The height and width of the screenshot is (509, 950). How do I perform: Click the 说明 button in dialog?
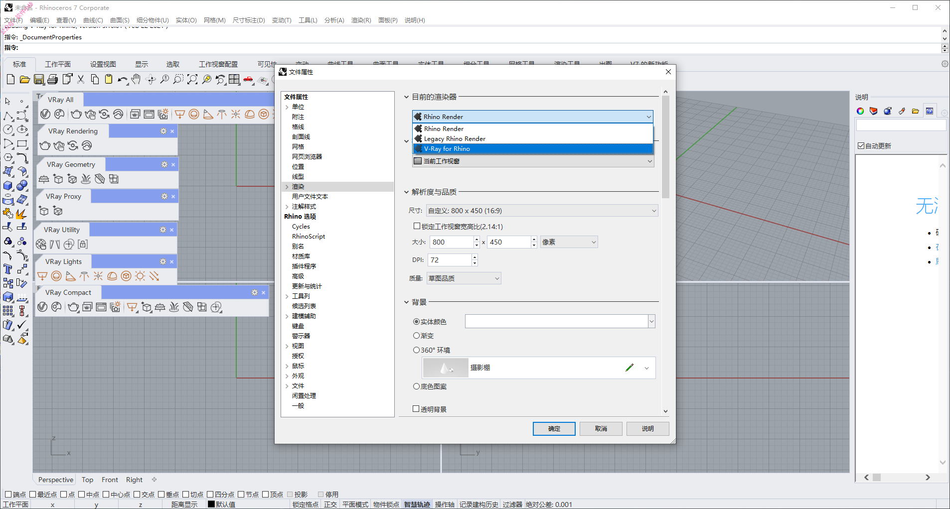click(x=647, y=428)
